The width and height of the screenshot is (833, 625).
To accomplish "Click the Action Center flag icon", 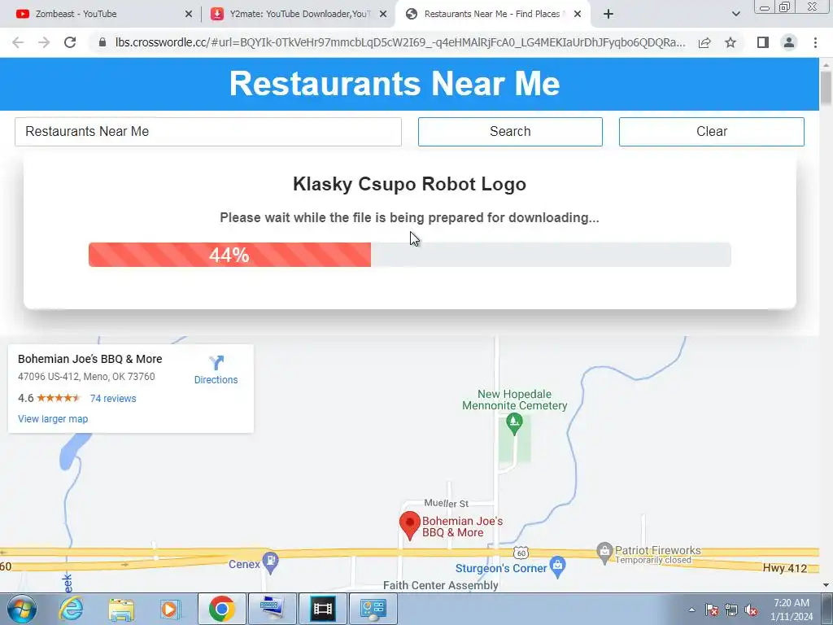I will pyautogui.click(x=712, y=610).
